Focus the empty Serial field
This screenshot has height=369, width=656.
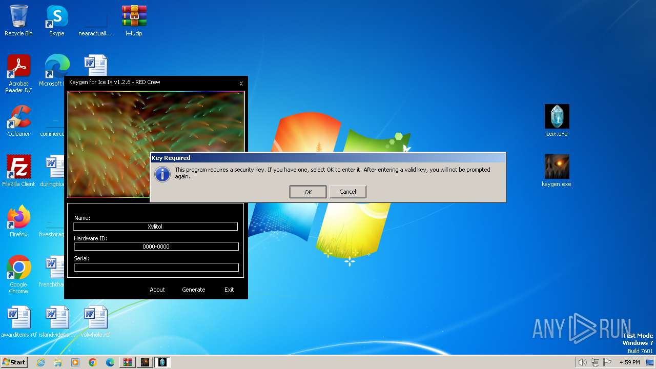click(x=156, y=267)
